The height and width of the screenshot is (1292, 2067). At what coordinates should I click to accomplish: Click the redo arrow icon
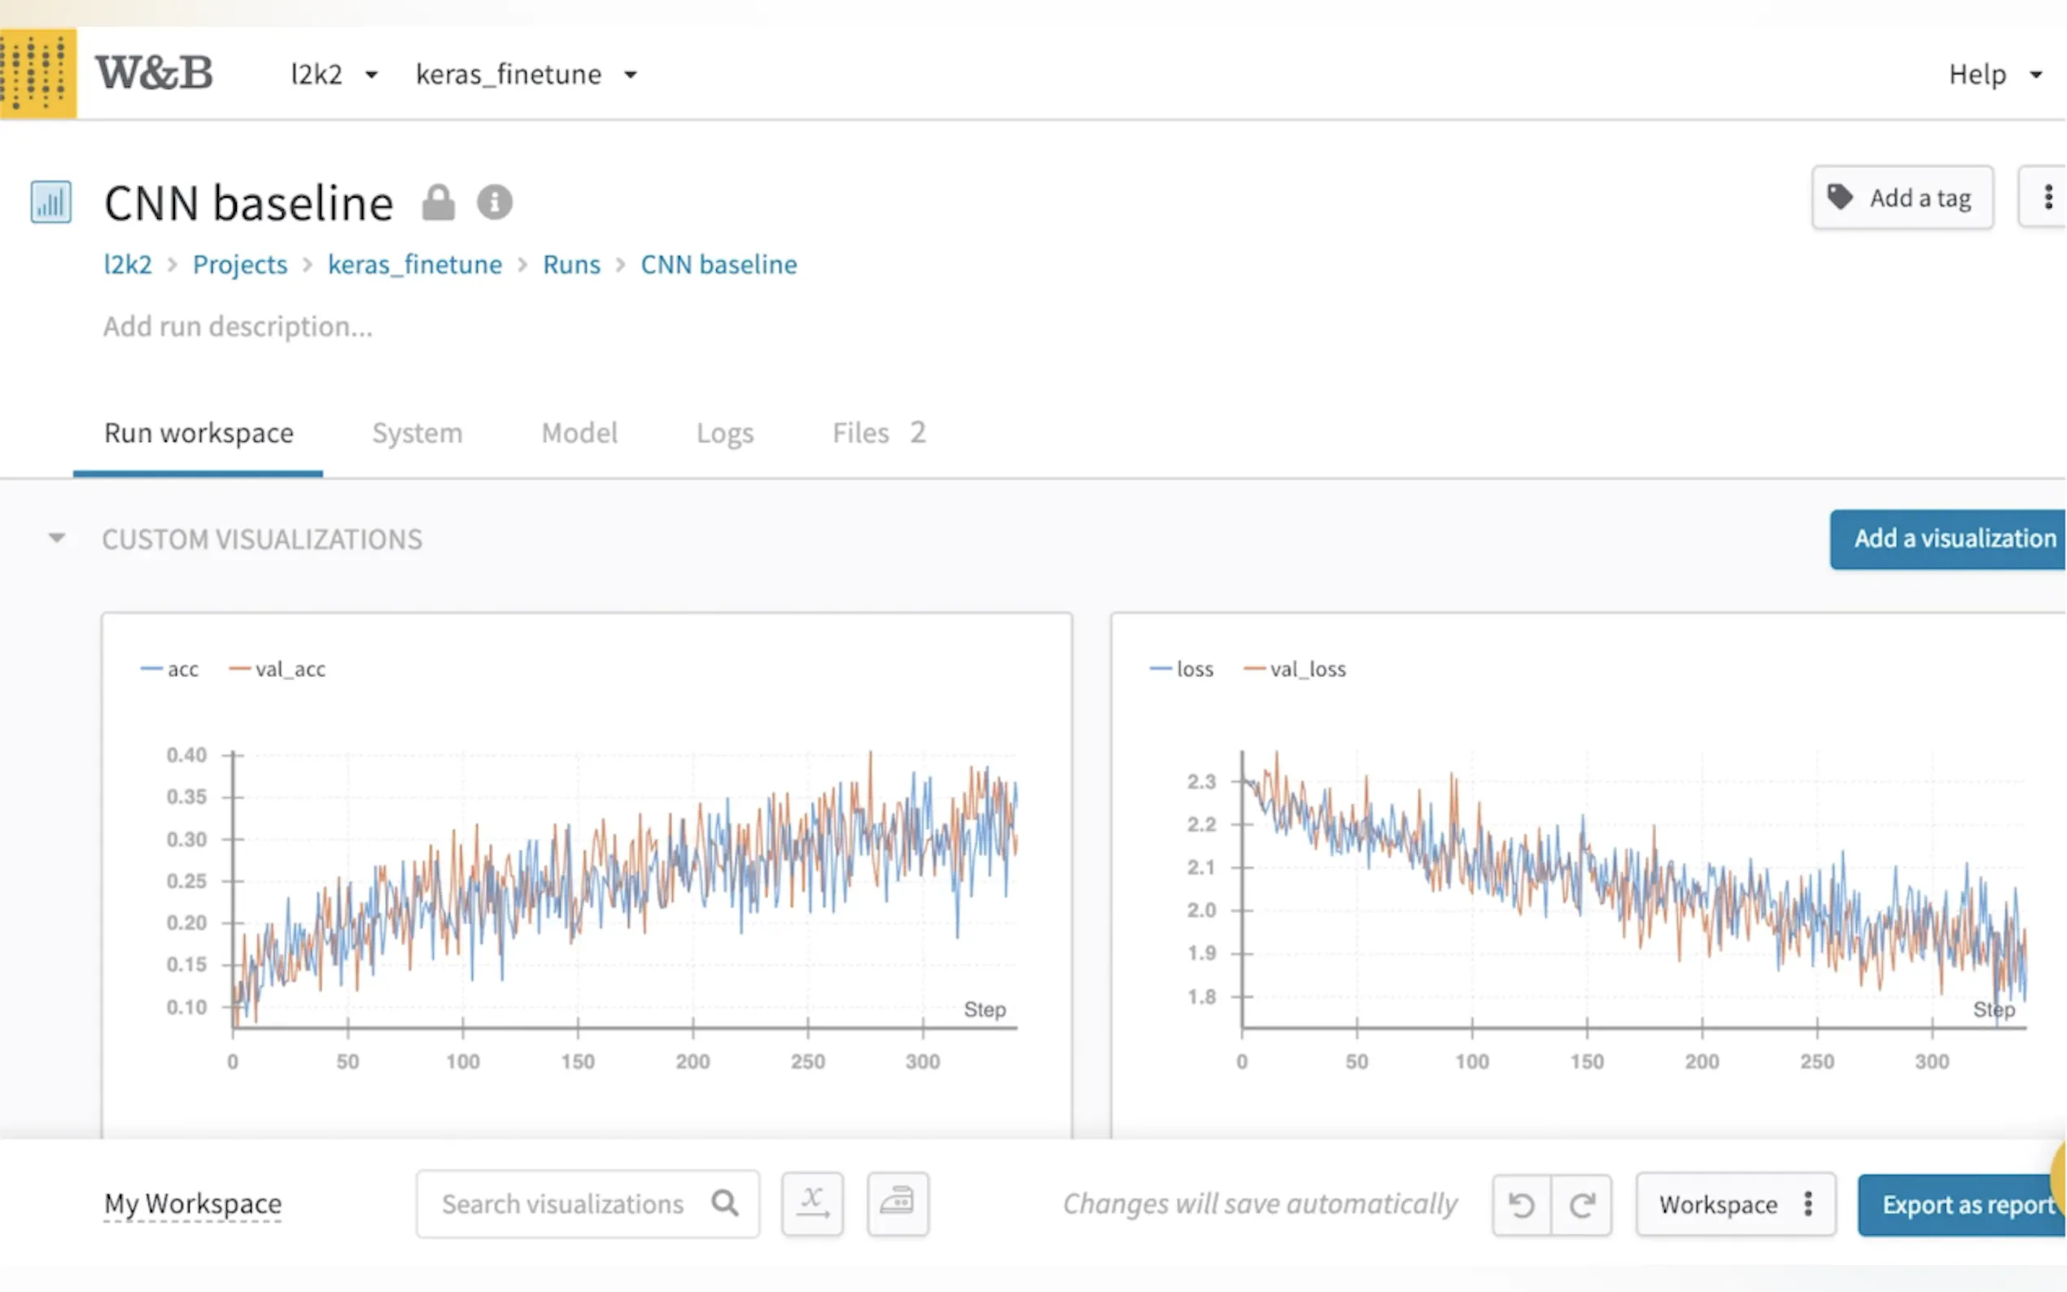(x=1582, y=1205)
